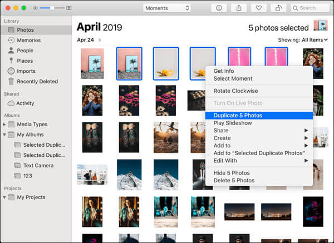Choose Play Slideshow from menu
The height and width of the screenshot is (243, 334).
(259, 123)
